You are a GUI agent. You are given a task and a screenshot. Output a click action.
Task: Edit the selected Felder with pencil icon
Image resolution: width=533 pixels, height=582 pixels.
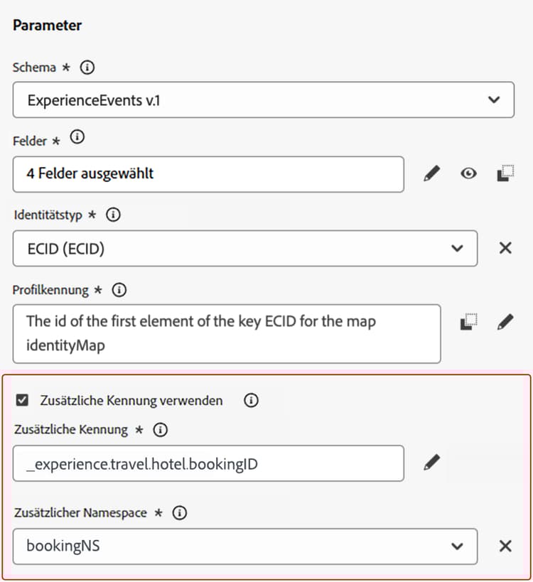(431, 173)
